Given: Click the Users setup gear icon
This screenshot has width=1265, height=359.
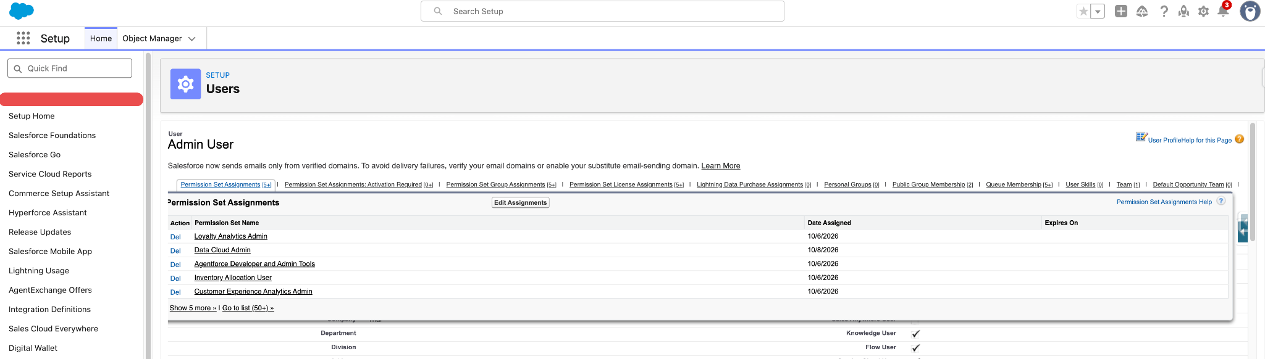Looking at the screenshot, I should tap(185, 84).
